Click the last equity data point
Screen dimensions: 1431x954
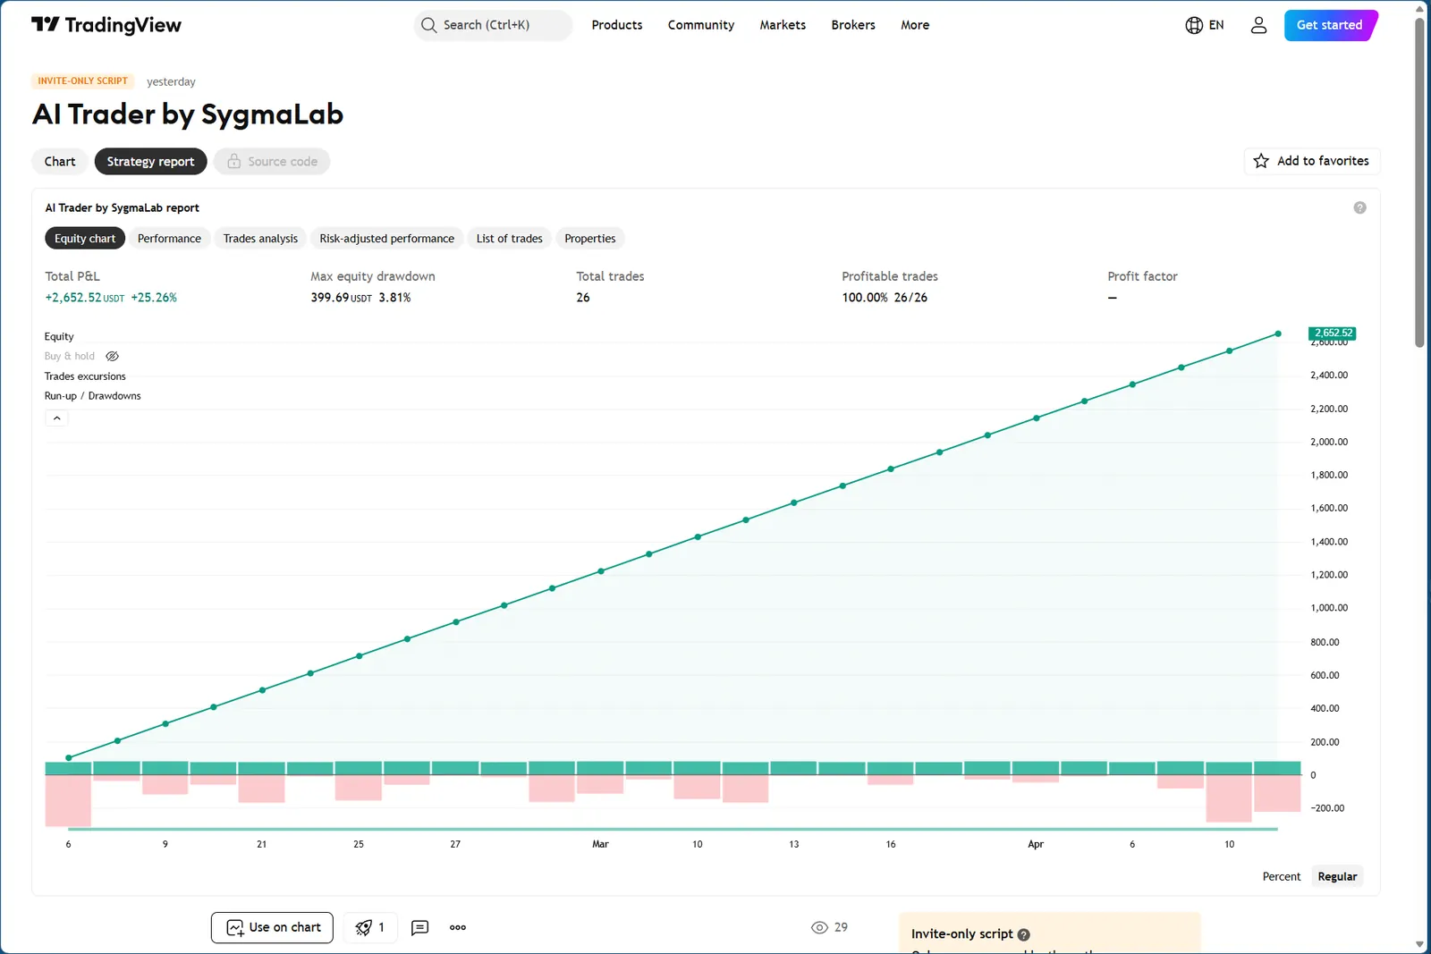tap(1278, 333)
